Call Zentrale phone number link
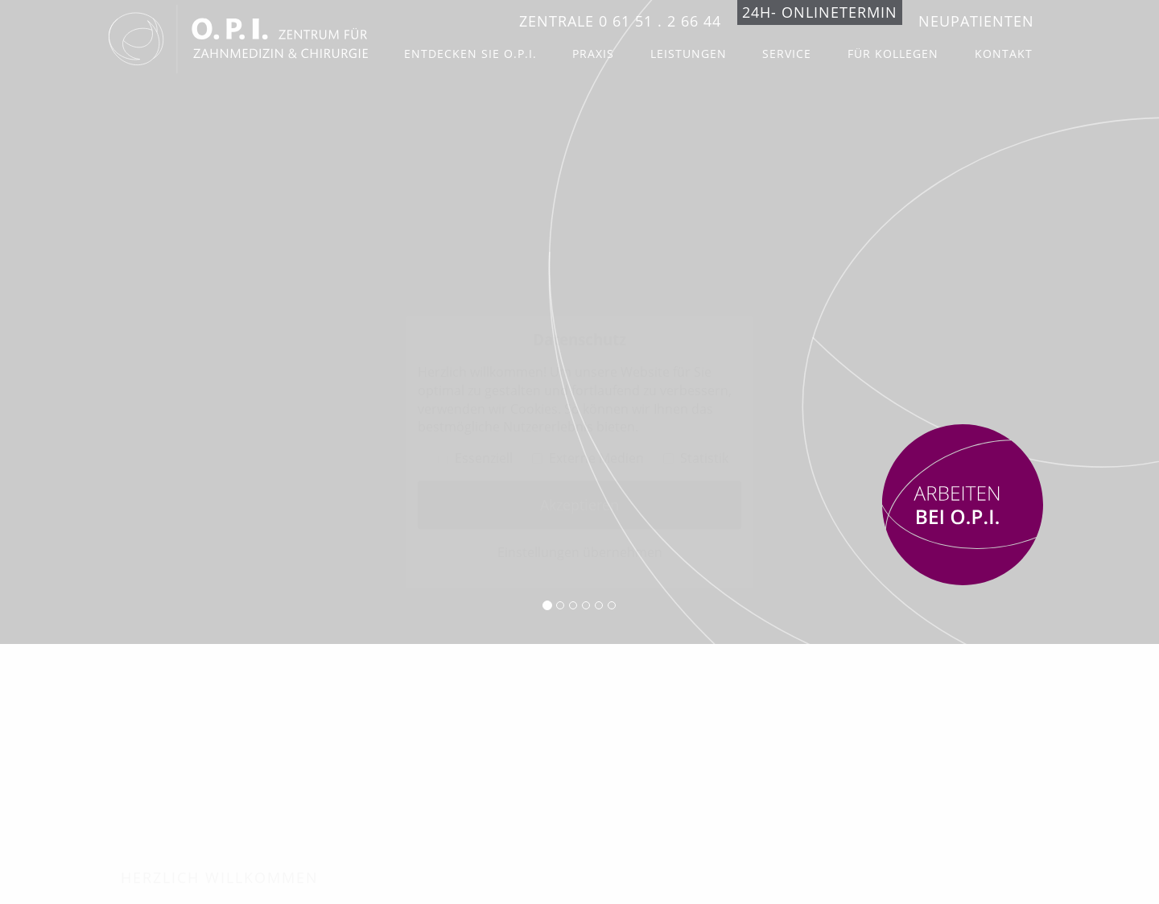Image resolution: width=1159 pixels, height=904 pixels. 620,22
